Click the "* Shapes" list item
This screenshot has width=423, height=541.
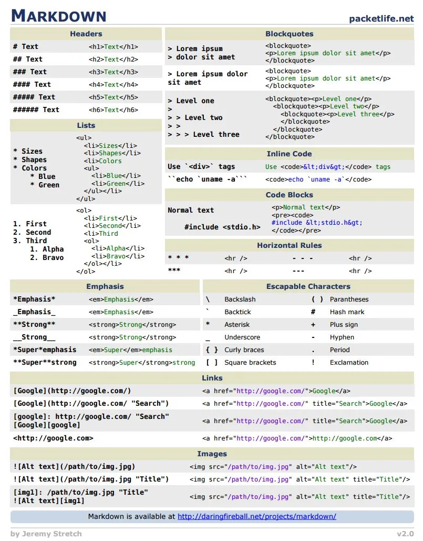pos(30,160)
